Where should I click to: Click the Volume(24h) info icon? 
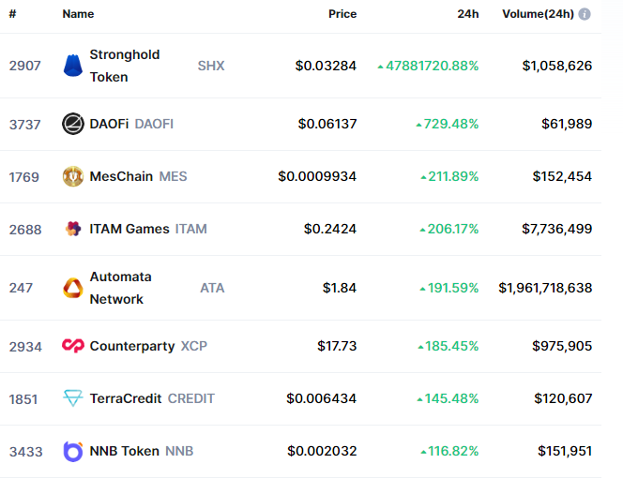(x=585, y=14)
